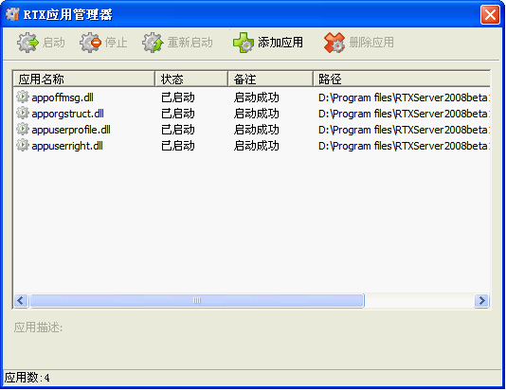Click the 启动 start gear icon
The height and width of the screenshot is (390, 506).
[27, 43]
